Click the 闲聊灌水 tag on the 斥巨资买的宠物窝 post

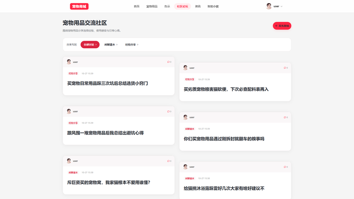[x=73, y=172]
